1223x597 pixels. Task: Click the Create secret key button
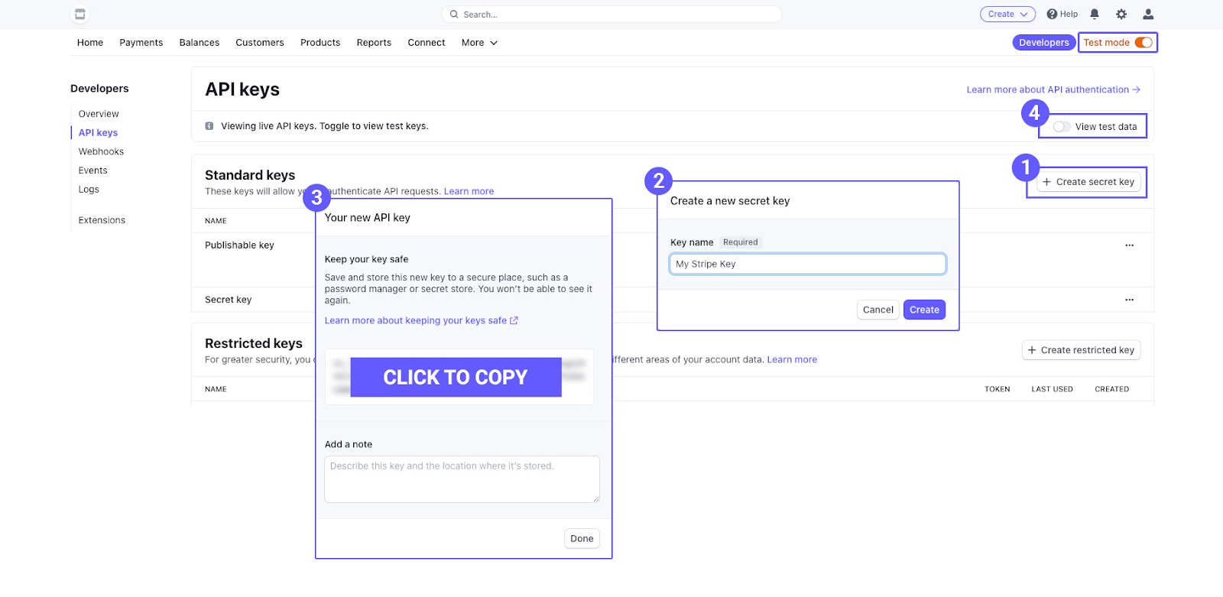click(x=1088, y=182)
